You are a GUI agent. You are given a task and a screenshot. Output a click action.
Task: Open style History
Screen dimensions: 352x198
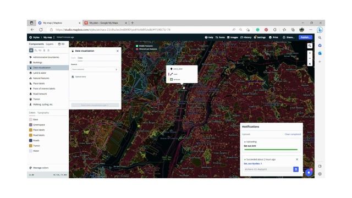246,37
